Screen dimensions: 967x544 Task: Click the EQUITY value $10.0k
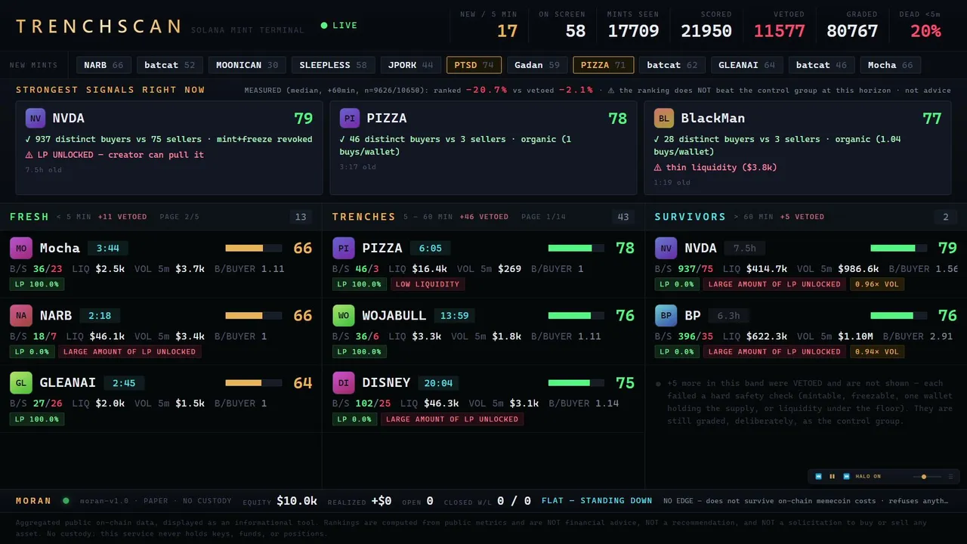[x=297, y=501]
